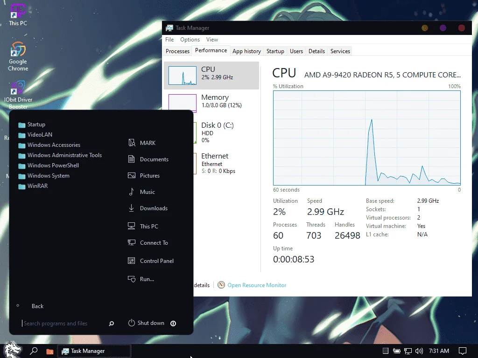Click the volume speaker tray icon
Image resolution: width=478 pixels, height=358 pixels.
coord(419,351)
